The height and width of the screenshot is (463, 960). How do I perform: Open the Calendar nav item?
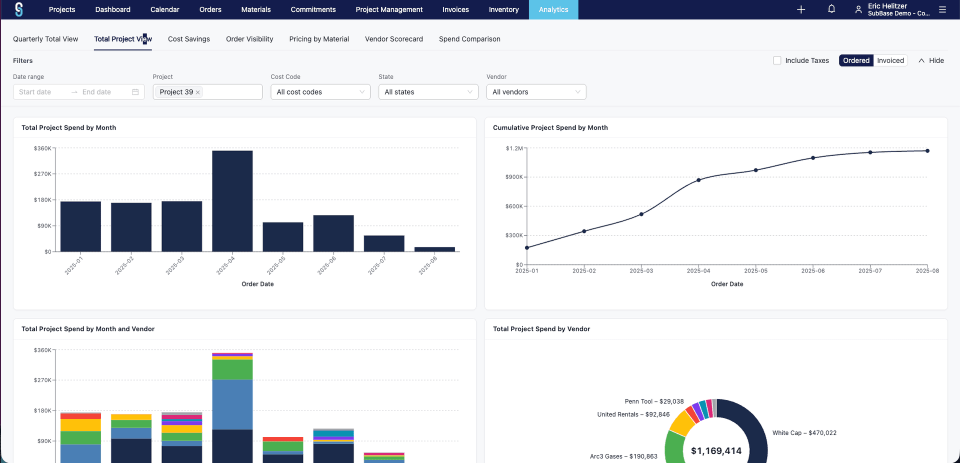(165, 9)
